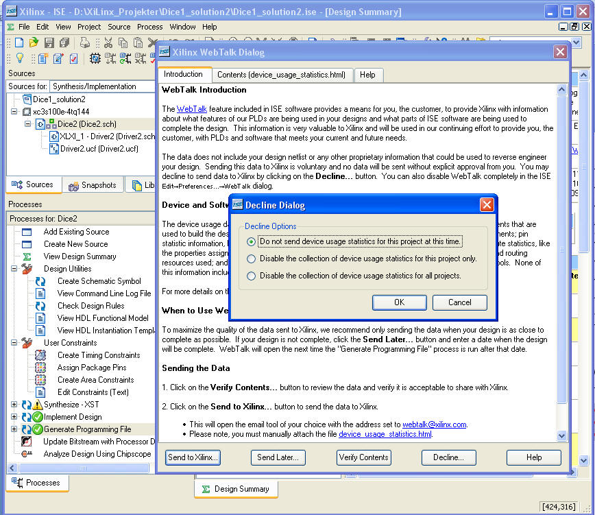595x515 pixels.
Task: Cancel the Decline Dialog
Action: [x=460, y=302]
